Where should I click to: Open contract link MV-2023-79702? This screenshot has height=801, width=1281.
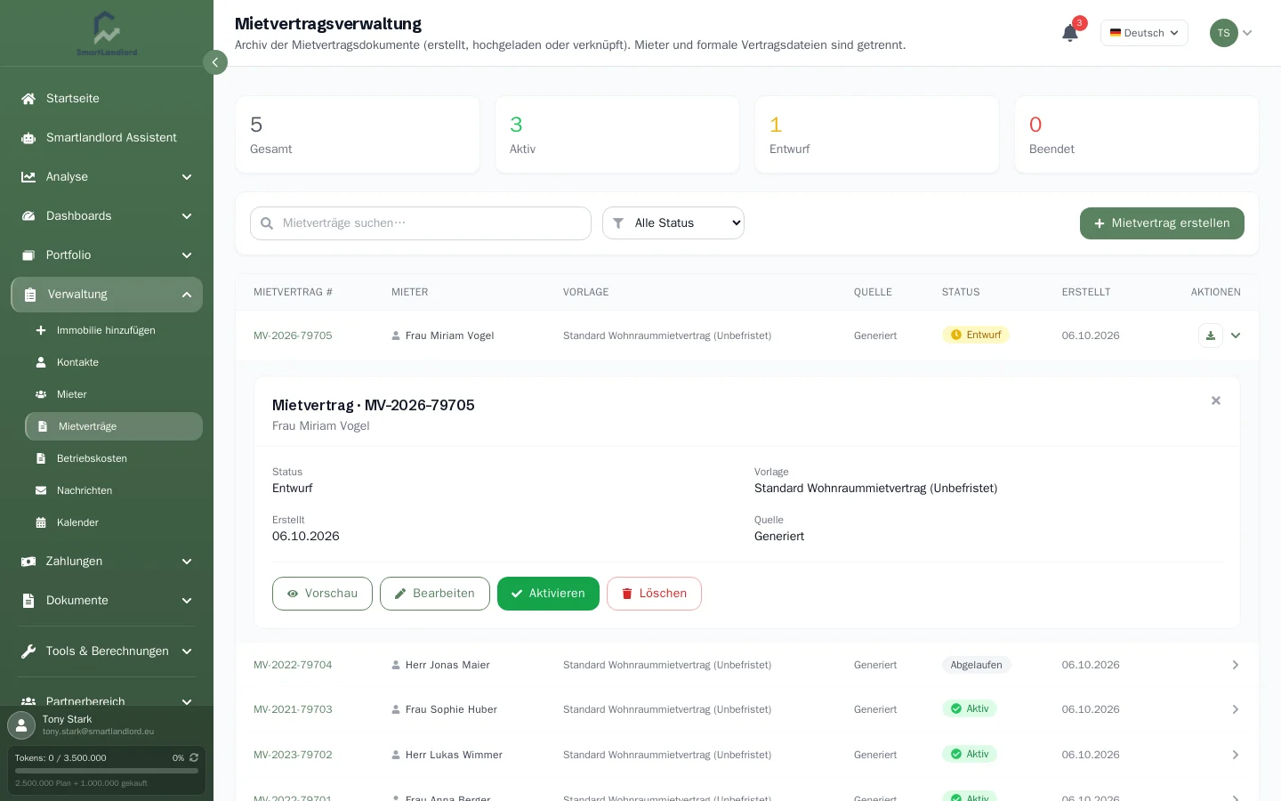(x=293, y=755)
